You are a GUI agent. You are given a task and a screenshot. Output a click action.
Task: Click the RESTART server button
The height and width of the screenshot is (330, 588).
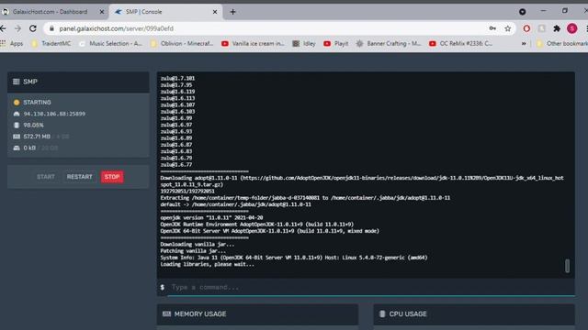(x=80, y=177)
